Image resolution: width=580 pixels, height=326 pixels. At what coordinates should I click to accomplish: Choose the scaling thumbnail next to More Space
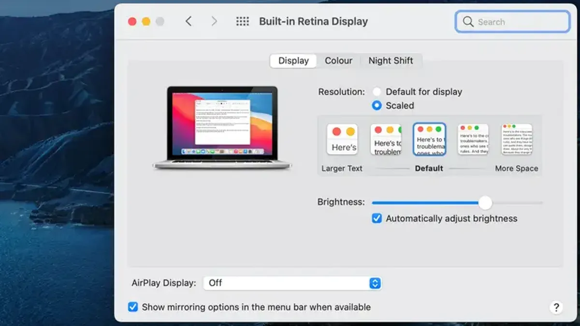[x=473, y=140]
